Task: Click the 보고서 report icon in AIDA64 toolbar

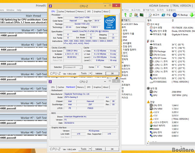Action: pos(150,15)
